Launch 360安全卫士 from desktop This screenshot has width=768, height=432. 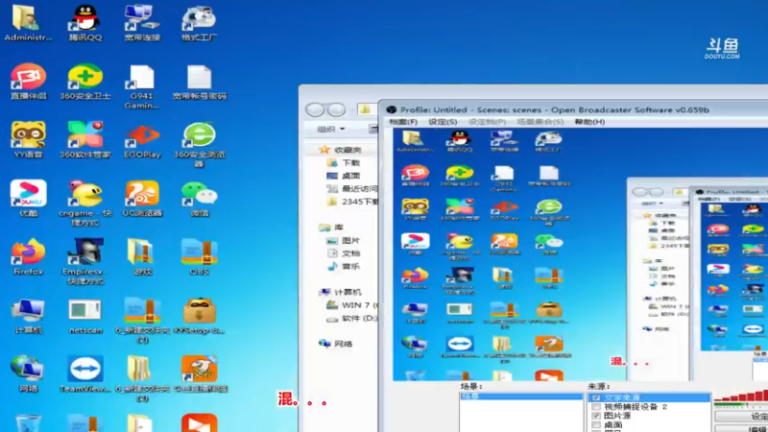[x=85, y=82]
